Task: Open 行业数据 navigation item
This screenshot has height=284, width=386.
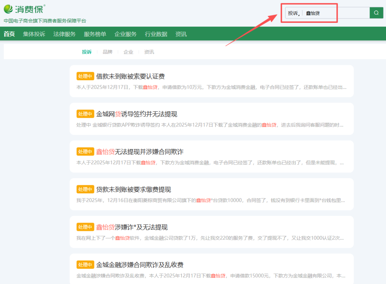Action: click(x=156, y=34)
